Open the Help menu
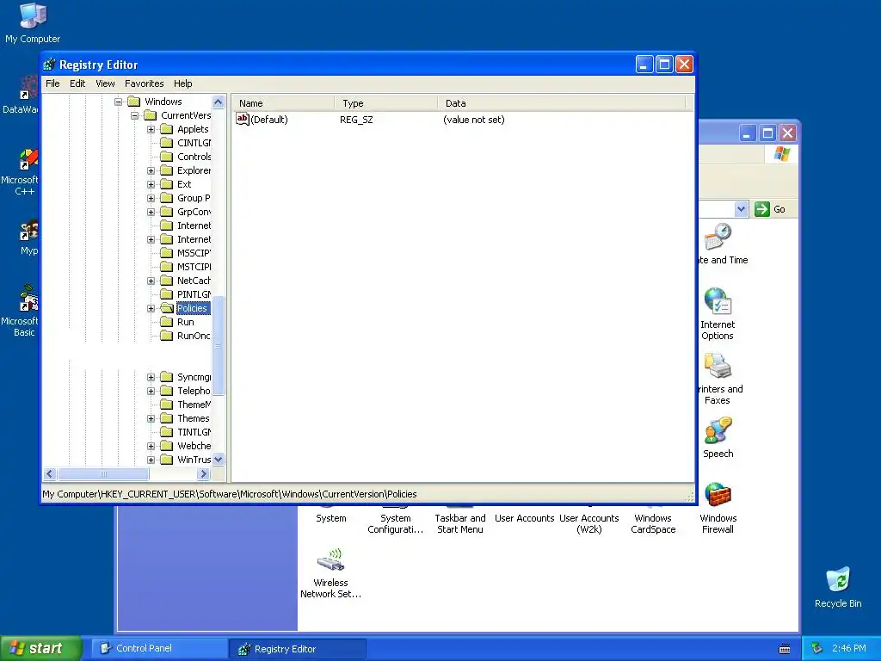 click(x=182, y=83)
